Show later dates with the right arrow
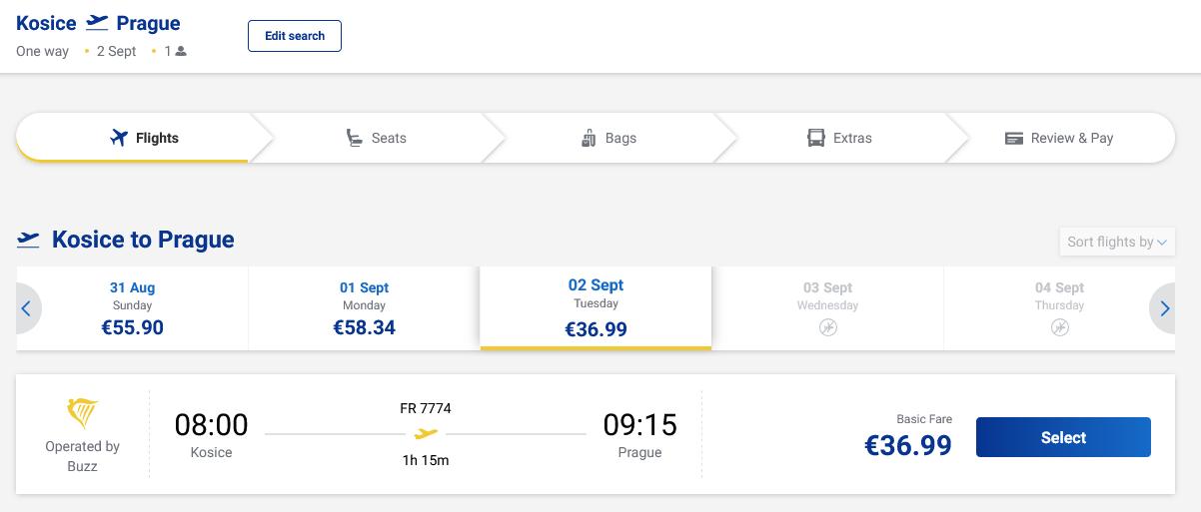 (x=1164, y=308)
